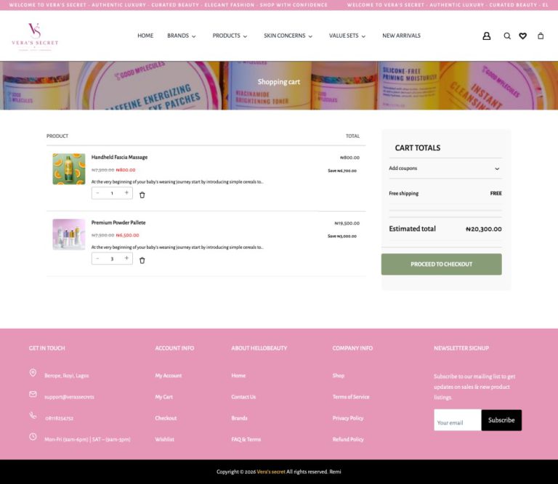Screen dimensions: 558x484
Task: Expand the Products menu
Action: 230,36
